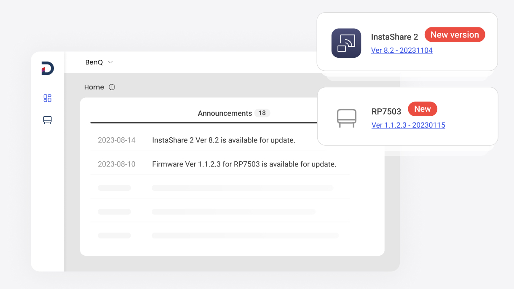
Task: Open the RP7503 firmware update announcement
Action: click(244, 164)
